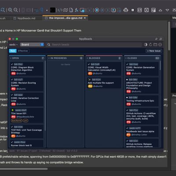Collapse the BLOCKED column
The height and width of the screenshot is (176, 176).
point(88,58)
